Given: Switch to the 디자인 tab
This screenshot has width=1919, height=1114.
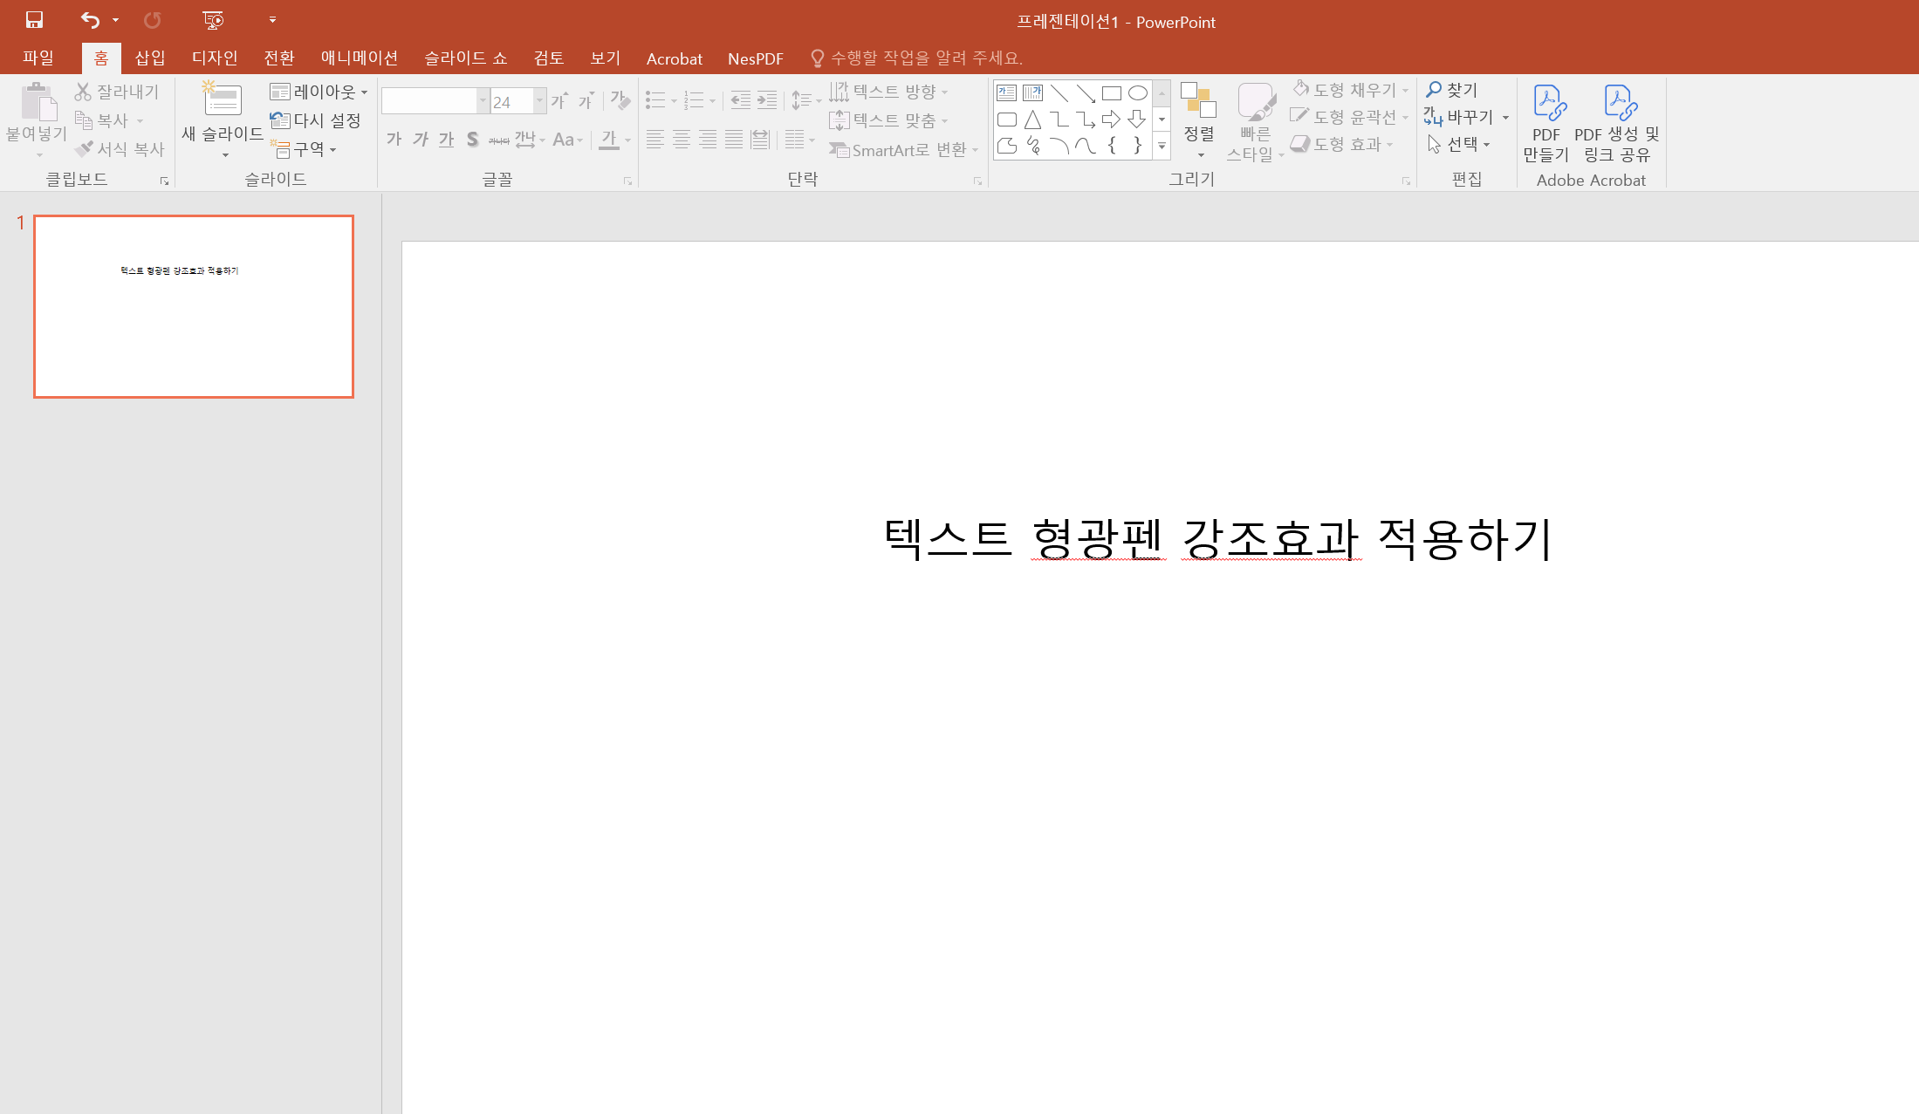Looking at the screenshot, I should (215, 58).
